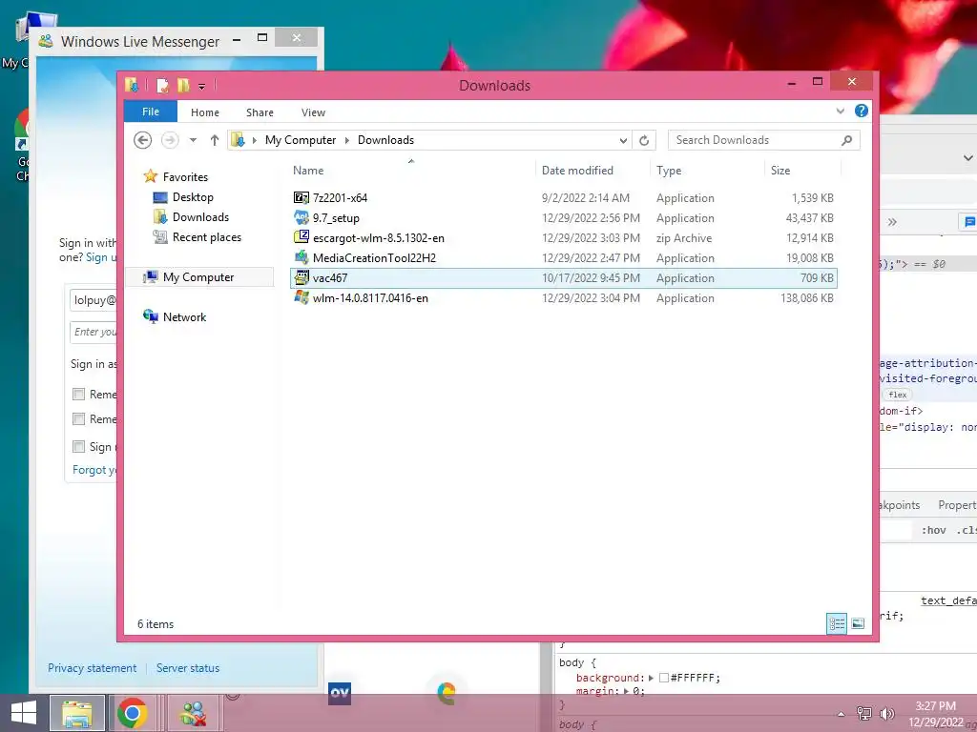Click Messenger password field

coord(94,332)
